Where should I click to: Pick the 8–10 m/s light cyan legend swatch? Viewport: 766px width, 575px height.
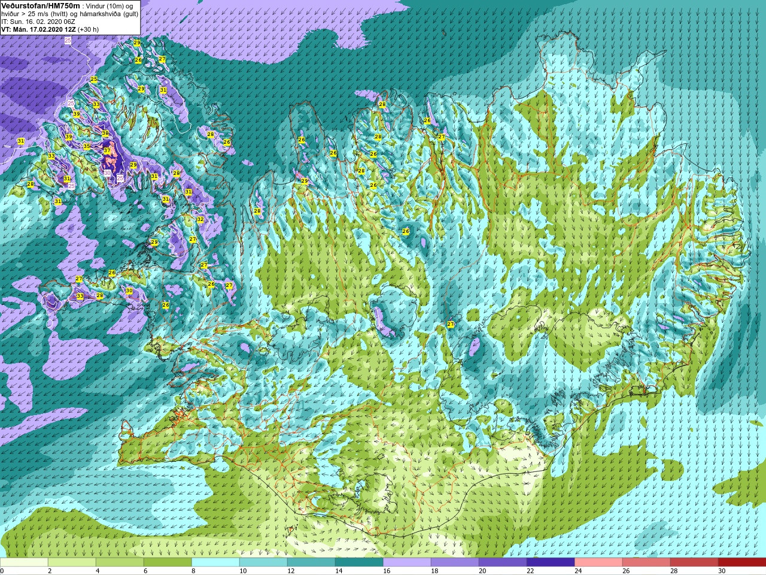pyautogui.click(x=215, y=562)
